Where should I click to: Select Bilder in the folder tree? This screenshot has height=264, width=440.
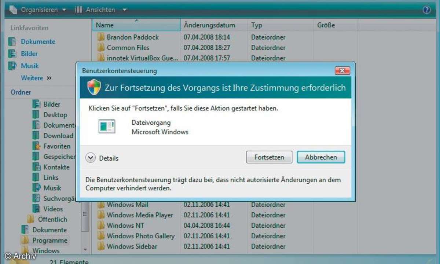click(52, 104)
